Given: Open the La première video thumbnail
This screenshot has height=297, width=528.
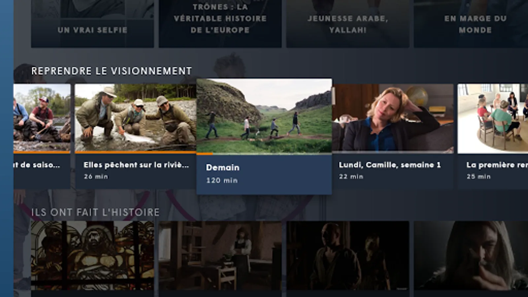Looking at the screenshot, I should pos(493,118).
